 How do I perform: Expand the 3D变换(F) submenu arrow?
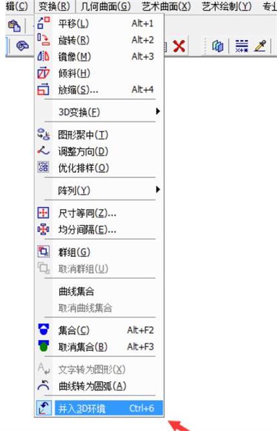[x=158, y=112]
